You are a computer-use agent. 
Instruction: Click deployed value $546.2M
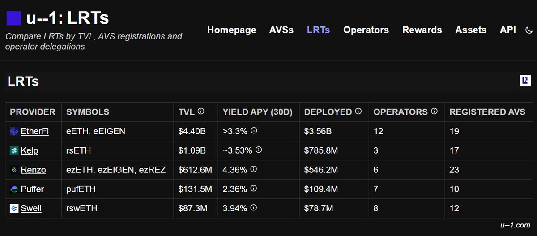(321, 170)
